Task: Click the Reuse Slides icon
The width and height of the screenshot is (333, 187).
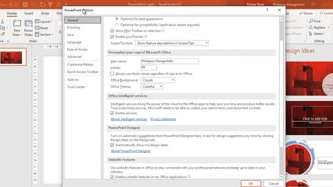Action: click(28, 24)
